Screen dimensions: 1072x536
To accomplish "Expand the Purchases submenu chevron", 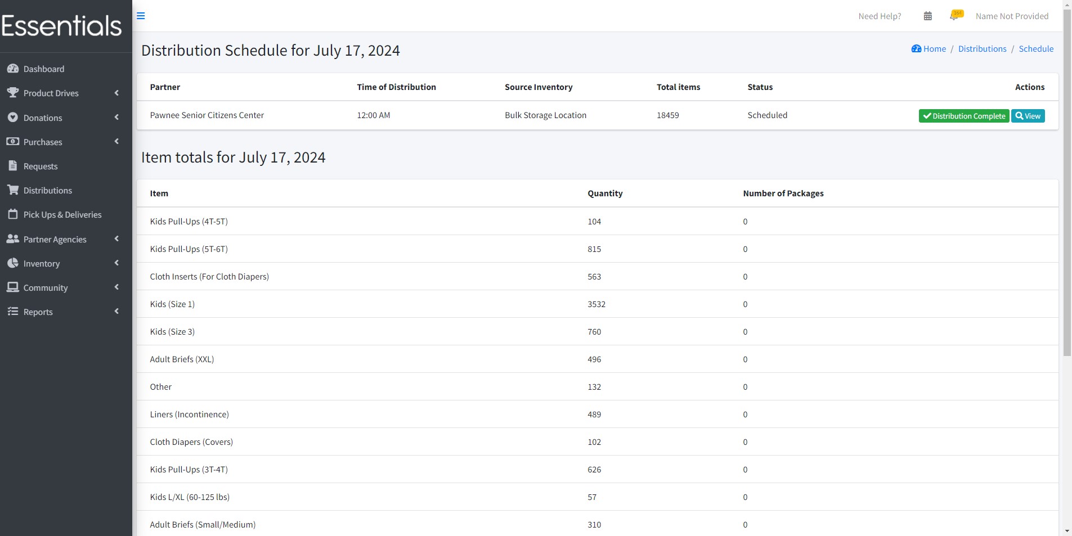I will point(116,142).
